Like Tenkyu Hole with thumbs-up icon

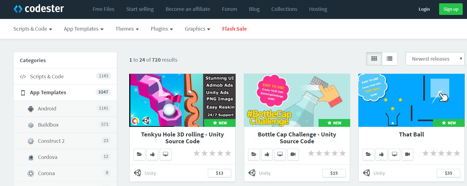coord(152,154)
